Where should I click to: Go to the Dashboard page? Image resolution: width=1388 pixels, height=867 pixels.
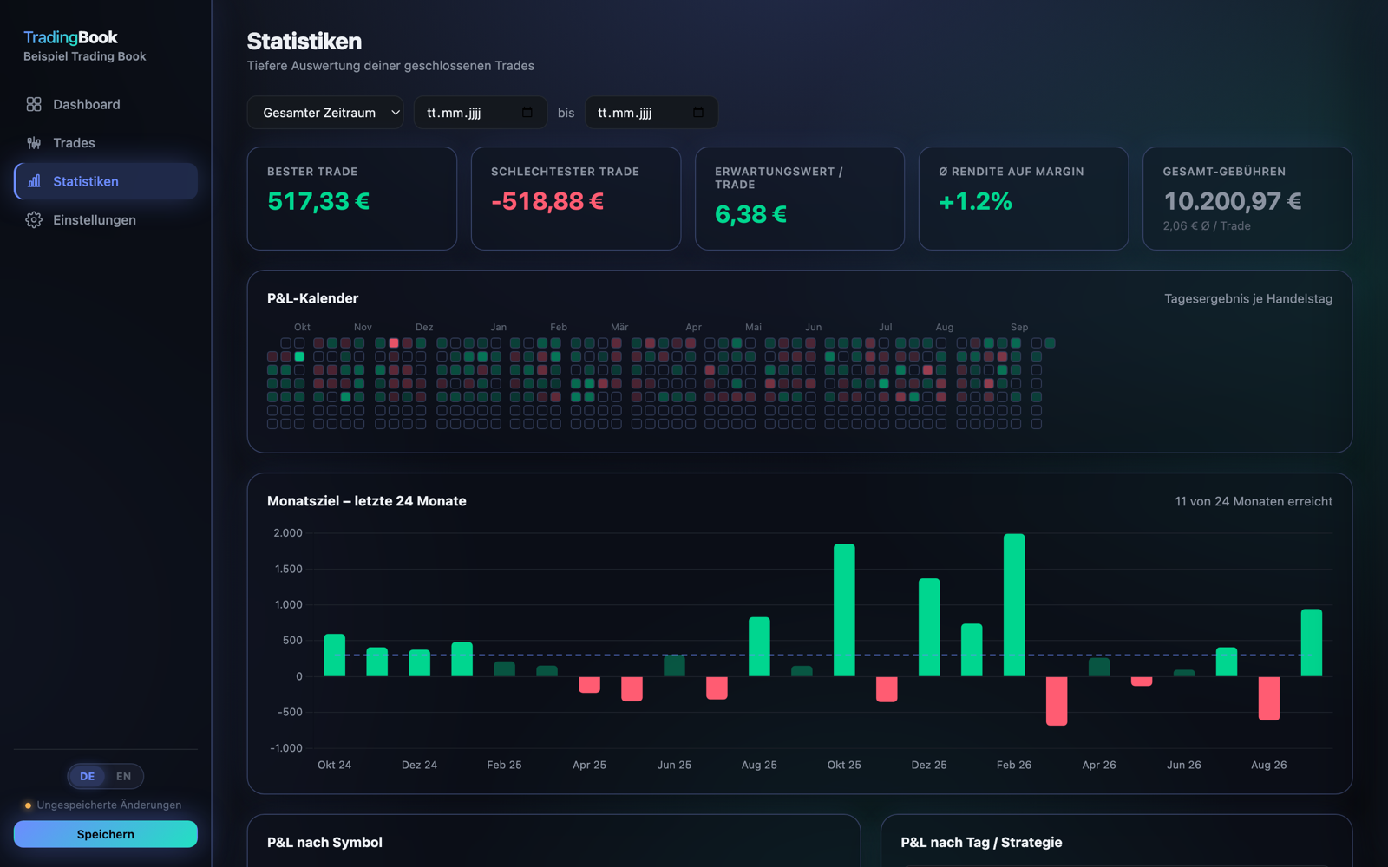[x=106, y=104]
